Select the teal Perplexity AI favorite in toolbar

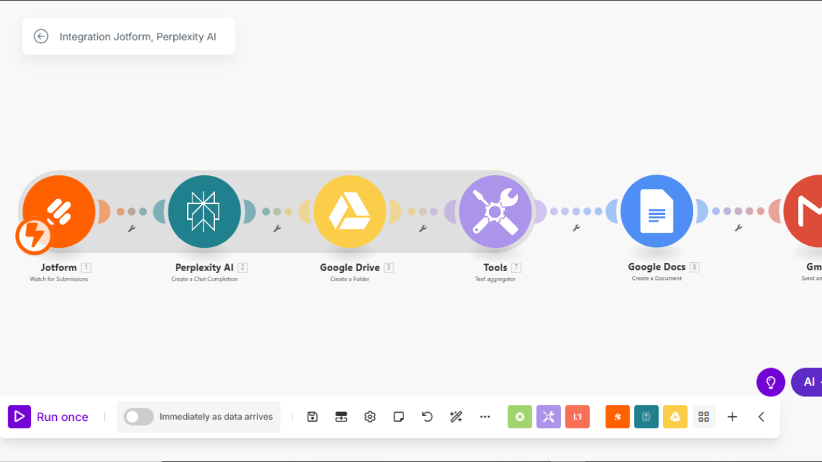pyautogui.click(x=647, y=417)
